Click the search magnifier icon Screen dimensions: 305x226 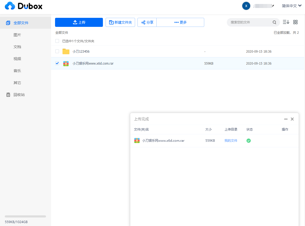274,22
